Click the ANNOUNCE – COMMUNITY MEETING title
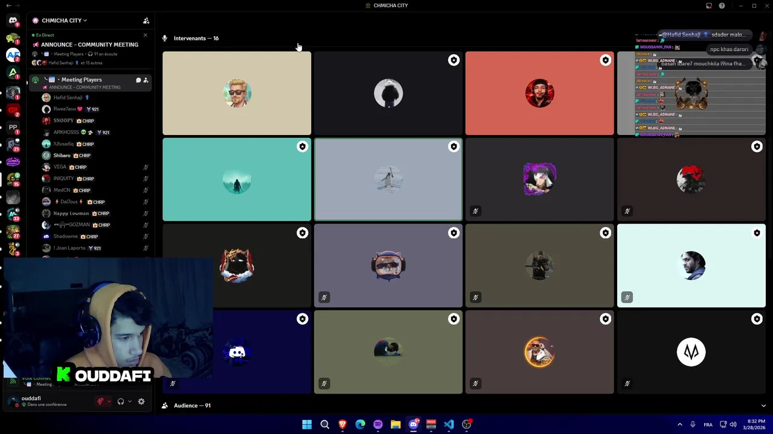This screenshot has width=773, height=434. click(x=89, y=45)
